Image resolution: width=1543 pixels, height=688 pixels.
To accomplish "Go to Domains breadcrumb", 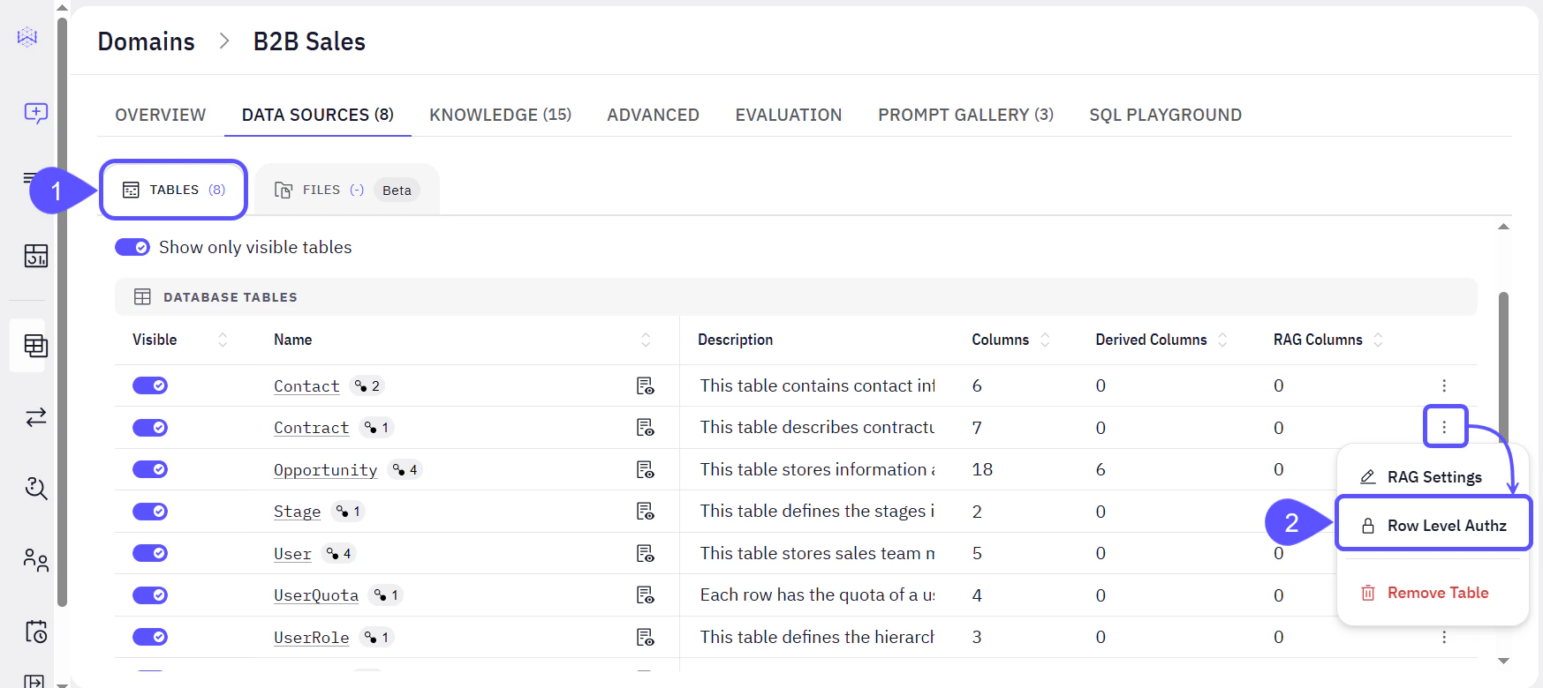I will pos(146,41).
